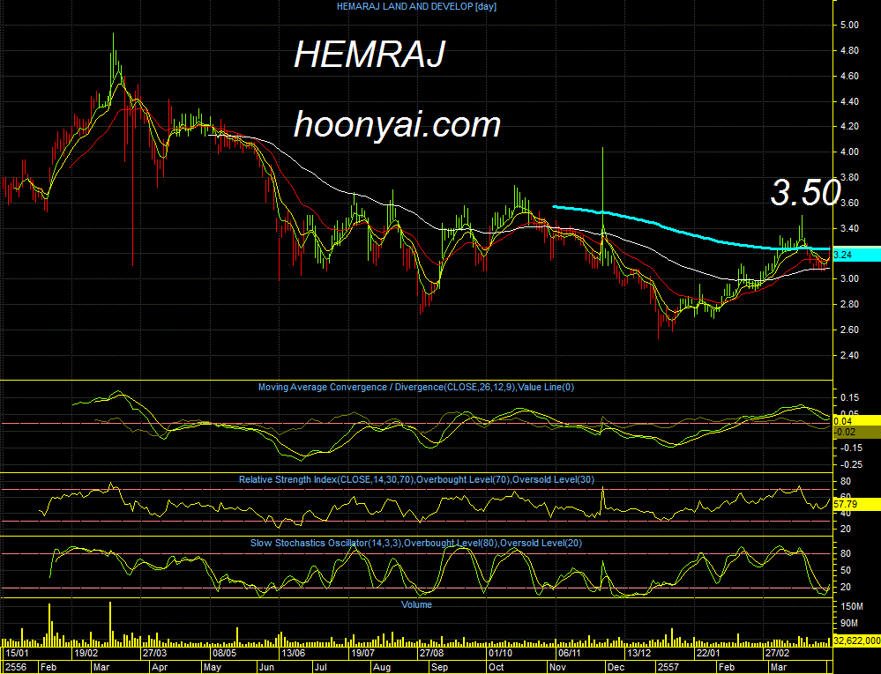Click the Apr month label
881x674 pixels.
pyautogui.click(x=160, y=667)
